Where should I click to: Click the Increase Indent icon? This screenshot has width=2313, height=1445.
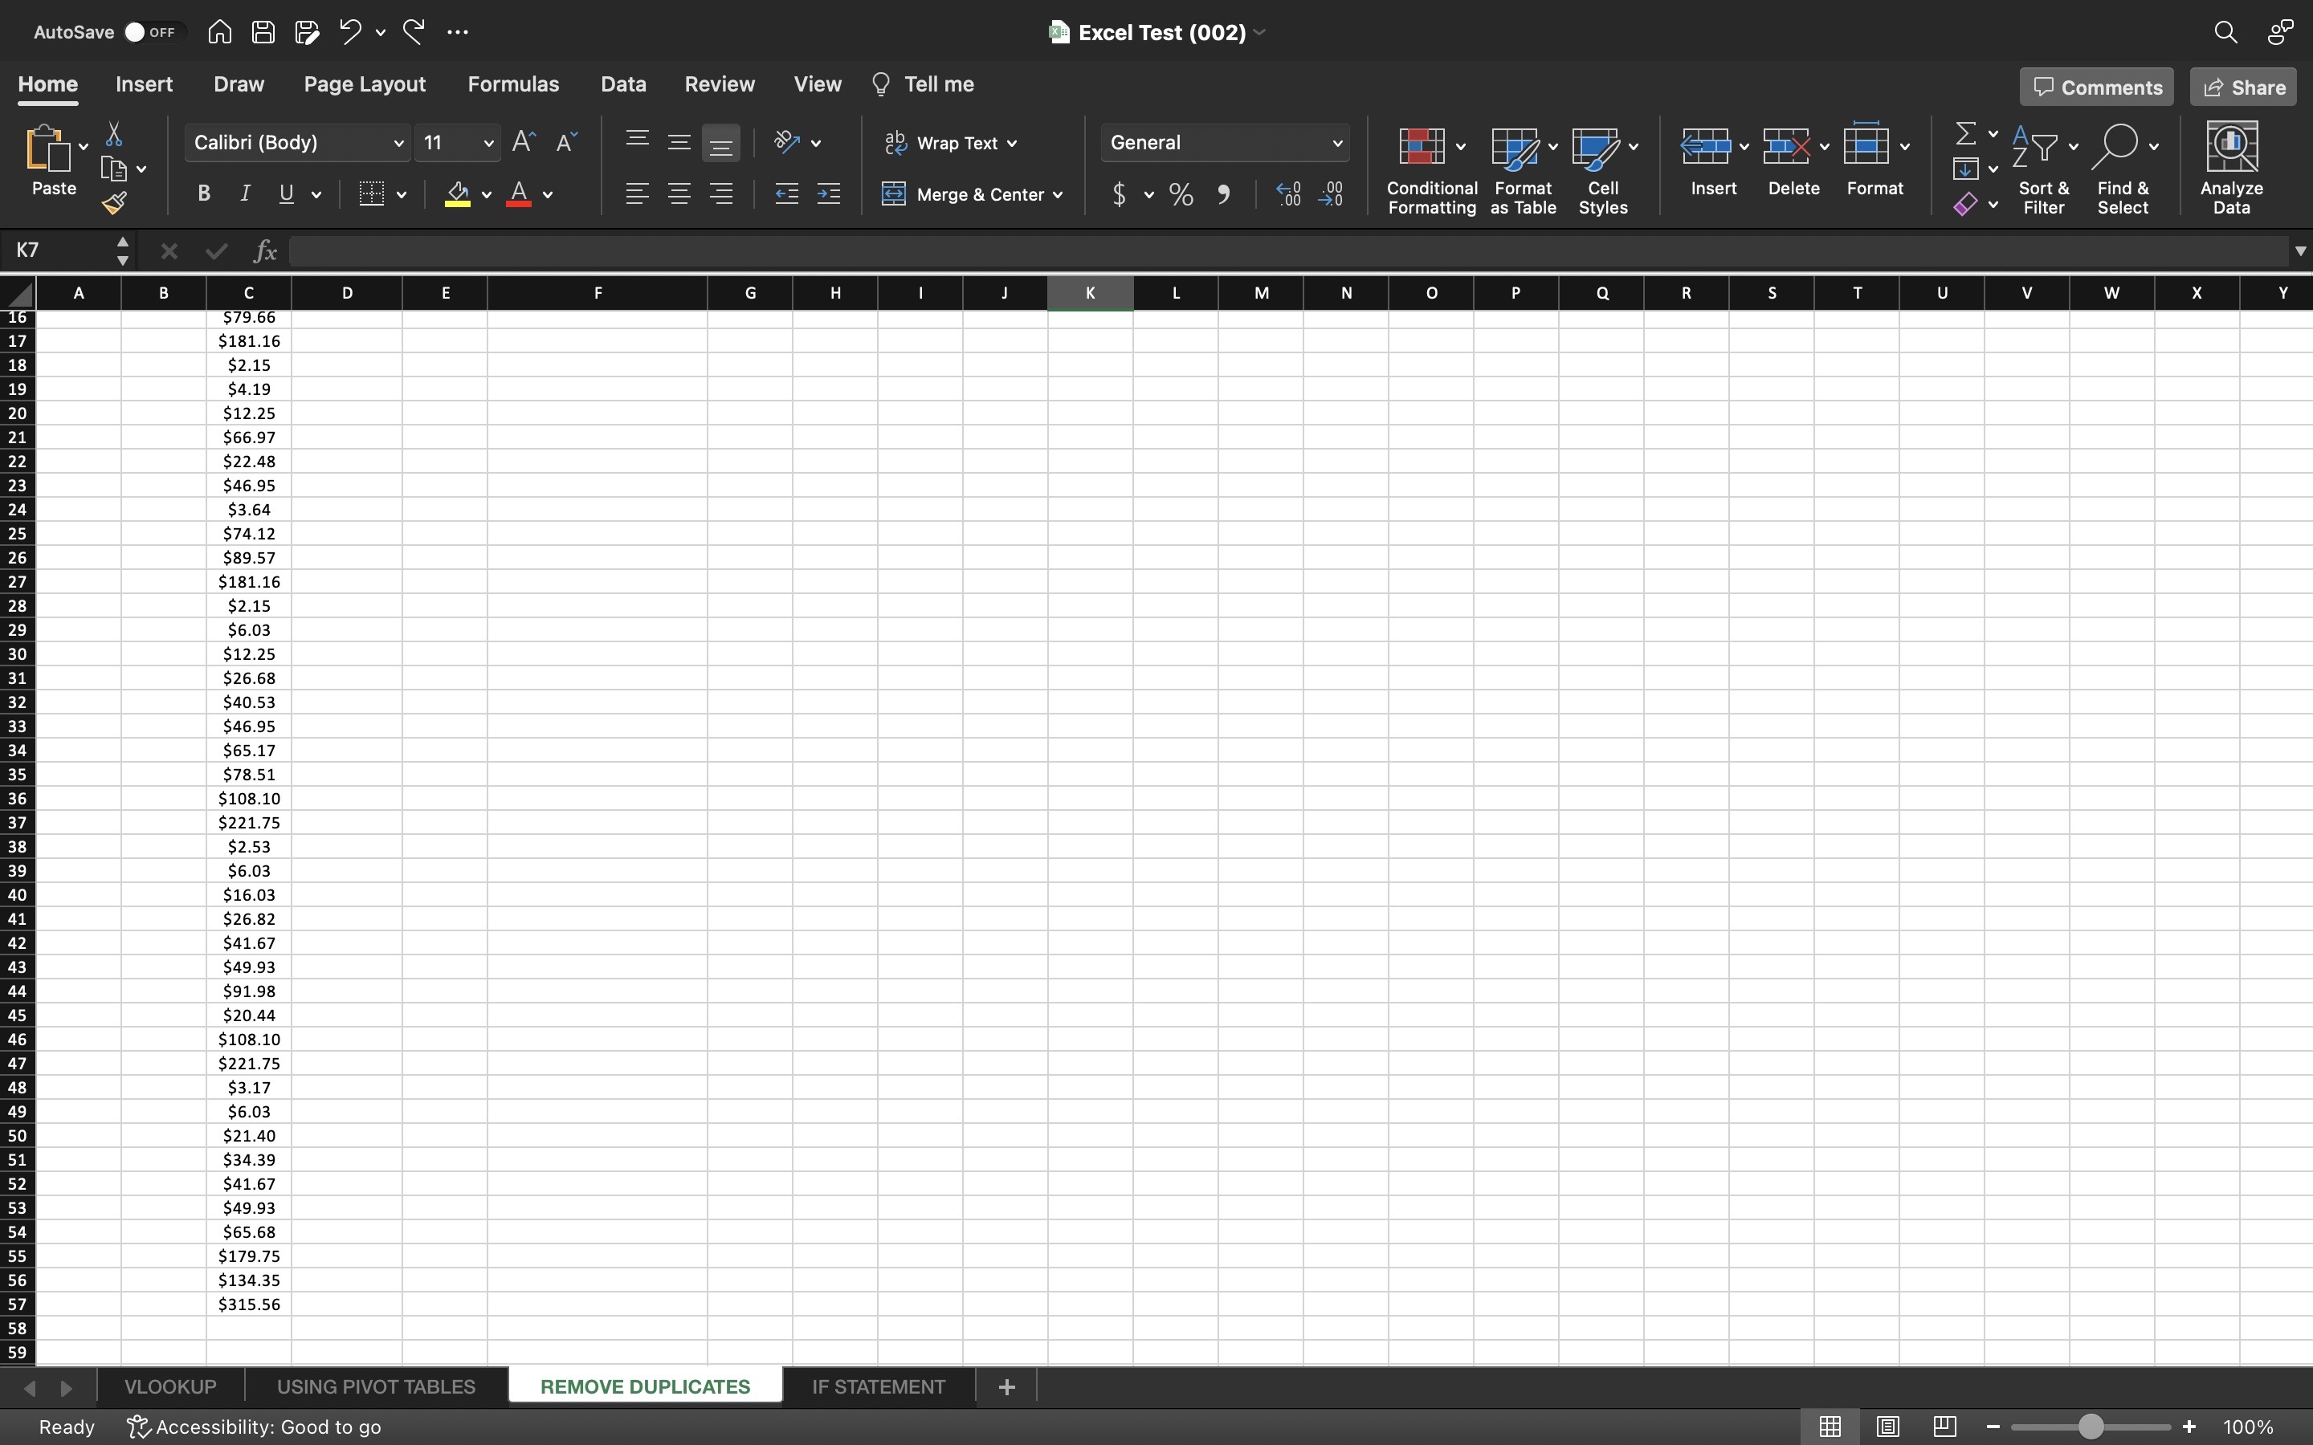(x=828, y=194)
